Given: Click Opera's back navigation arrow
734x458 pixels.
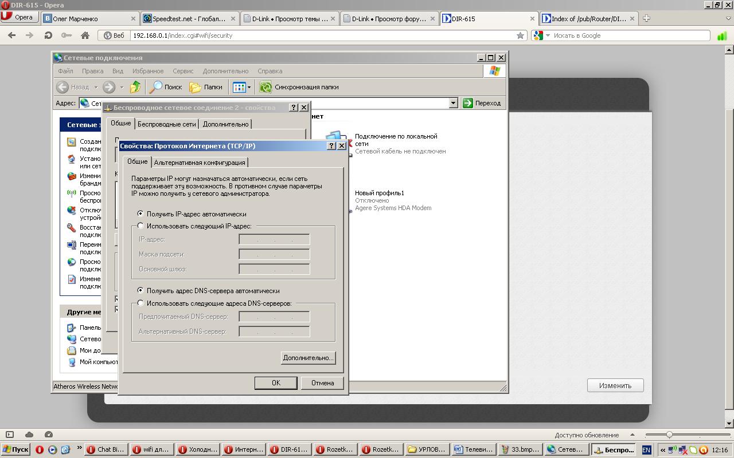Looking at the screenshot, I should click(11, 35).
